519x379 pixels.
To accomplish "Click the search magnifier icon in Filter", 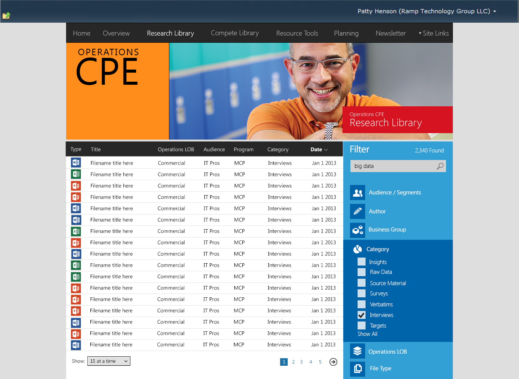I will pyautogui.click(x=440, y=166).
